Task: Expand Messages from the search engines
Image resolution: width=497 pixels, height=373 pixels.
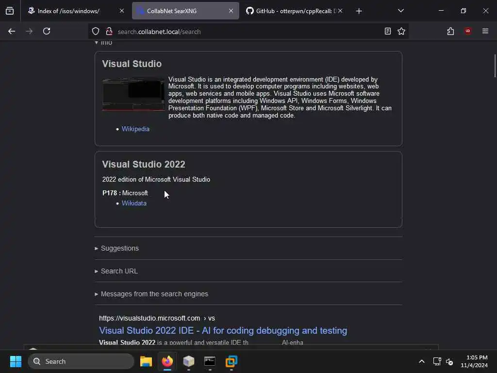Action: point(154,294)
